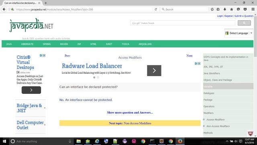Go to Firefox Home icon
Screen dimensions: 257x145
pos(231,9)
